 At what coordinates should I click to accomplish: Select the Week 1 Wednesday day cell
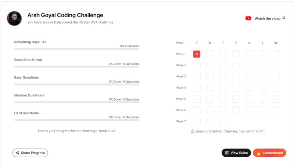(x=210, y=54)
